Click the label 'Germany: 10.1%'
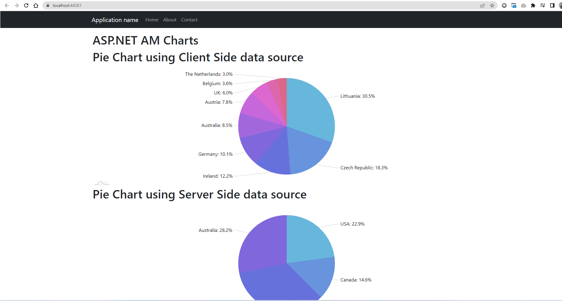The width and height of the screenshot is (562, 301). click(216, 154)
